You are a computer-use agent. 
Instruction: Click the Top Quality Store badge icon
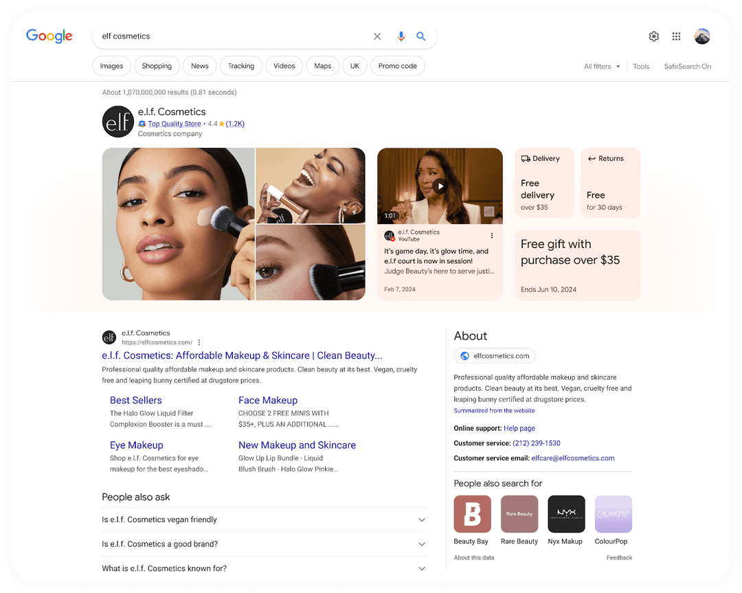[x=142, y=124]
